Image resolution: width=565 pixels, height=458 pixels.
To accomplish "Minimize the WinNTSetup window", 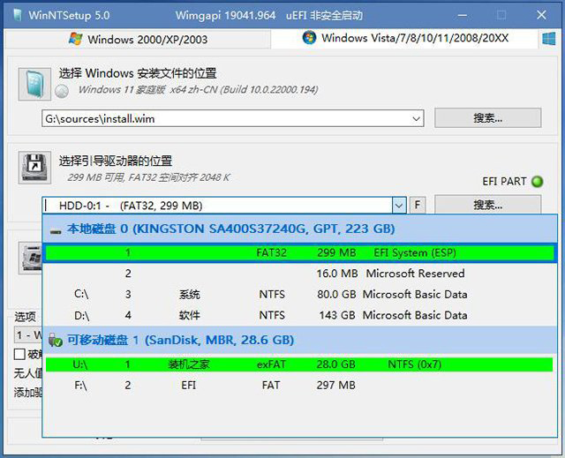I will (463, 16).
